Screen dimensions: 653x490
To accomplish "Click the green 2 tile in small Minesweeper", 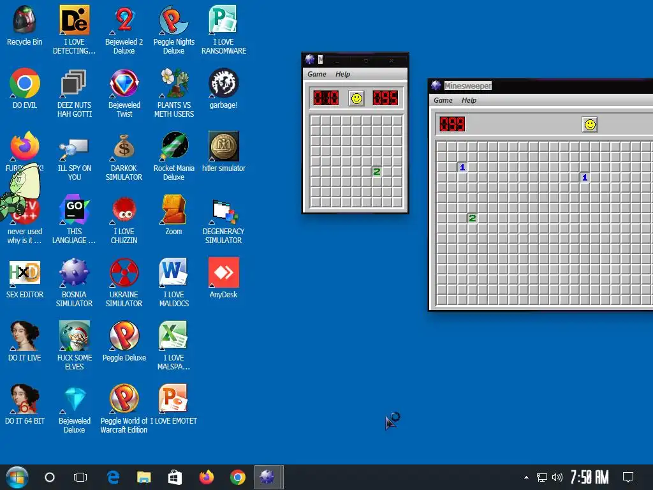I will click(x=376, y=172).
